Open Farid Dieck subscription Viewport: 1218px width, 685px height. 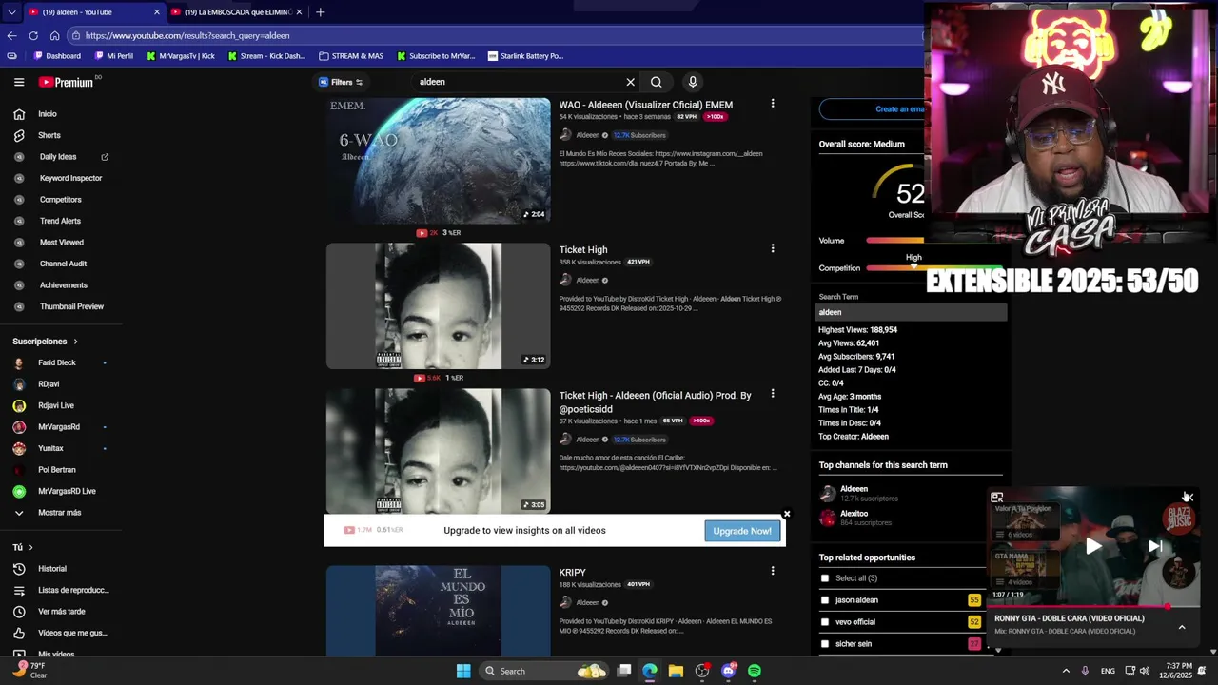pyautogui.click(x=57, y=362)
